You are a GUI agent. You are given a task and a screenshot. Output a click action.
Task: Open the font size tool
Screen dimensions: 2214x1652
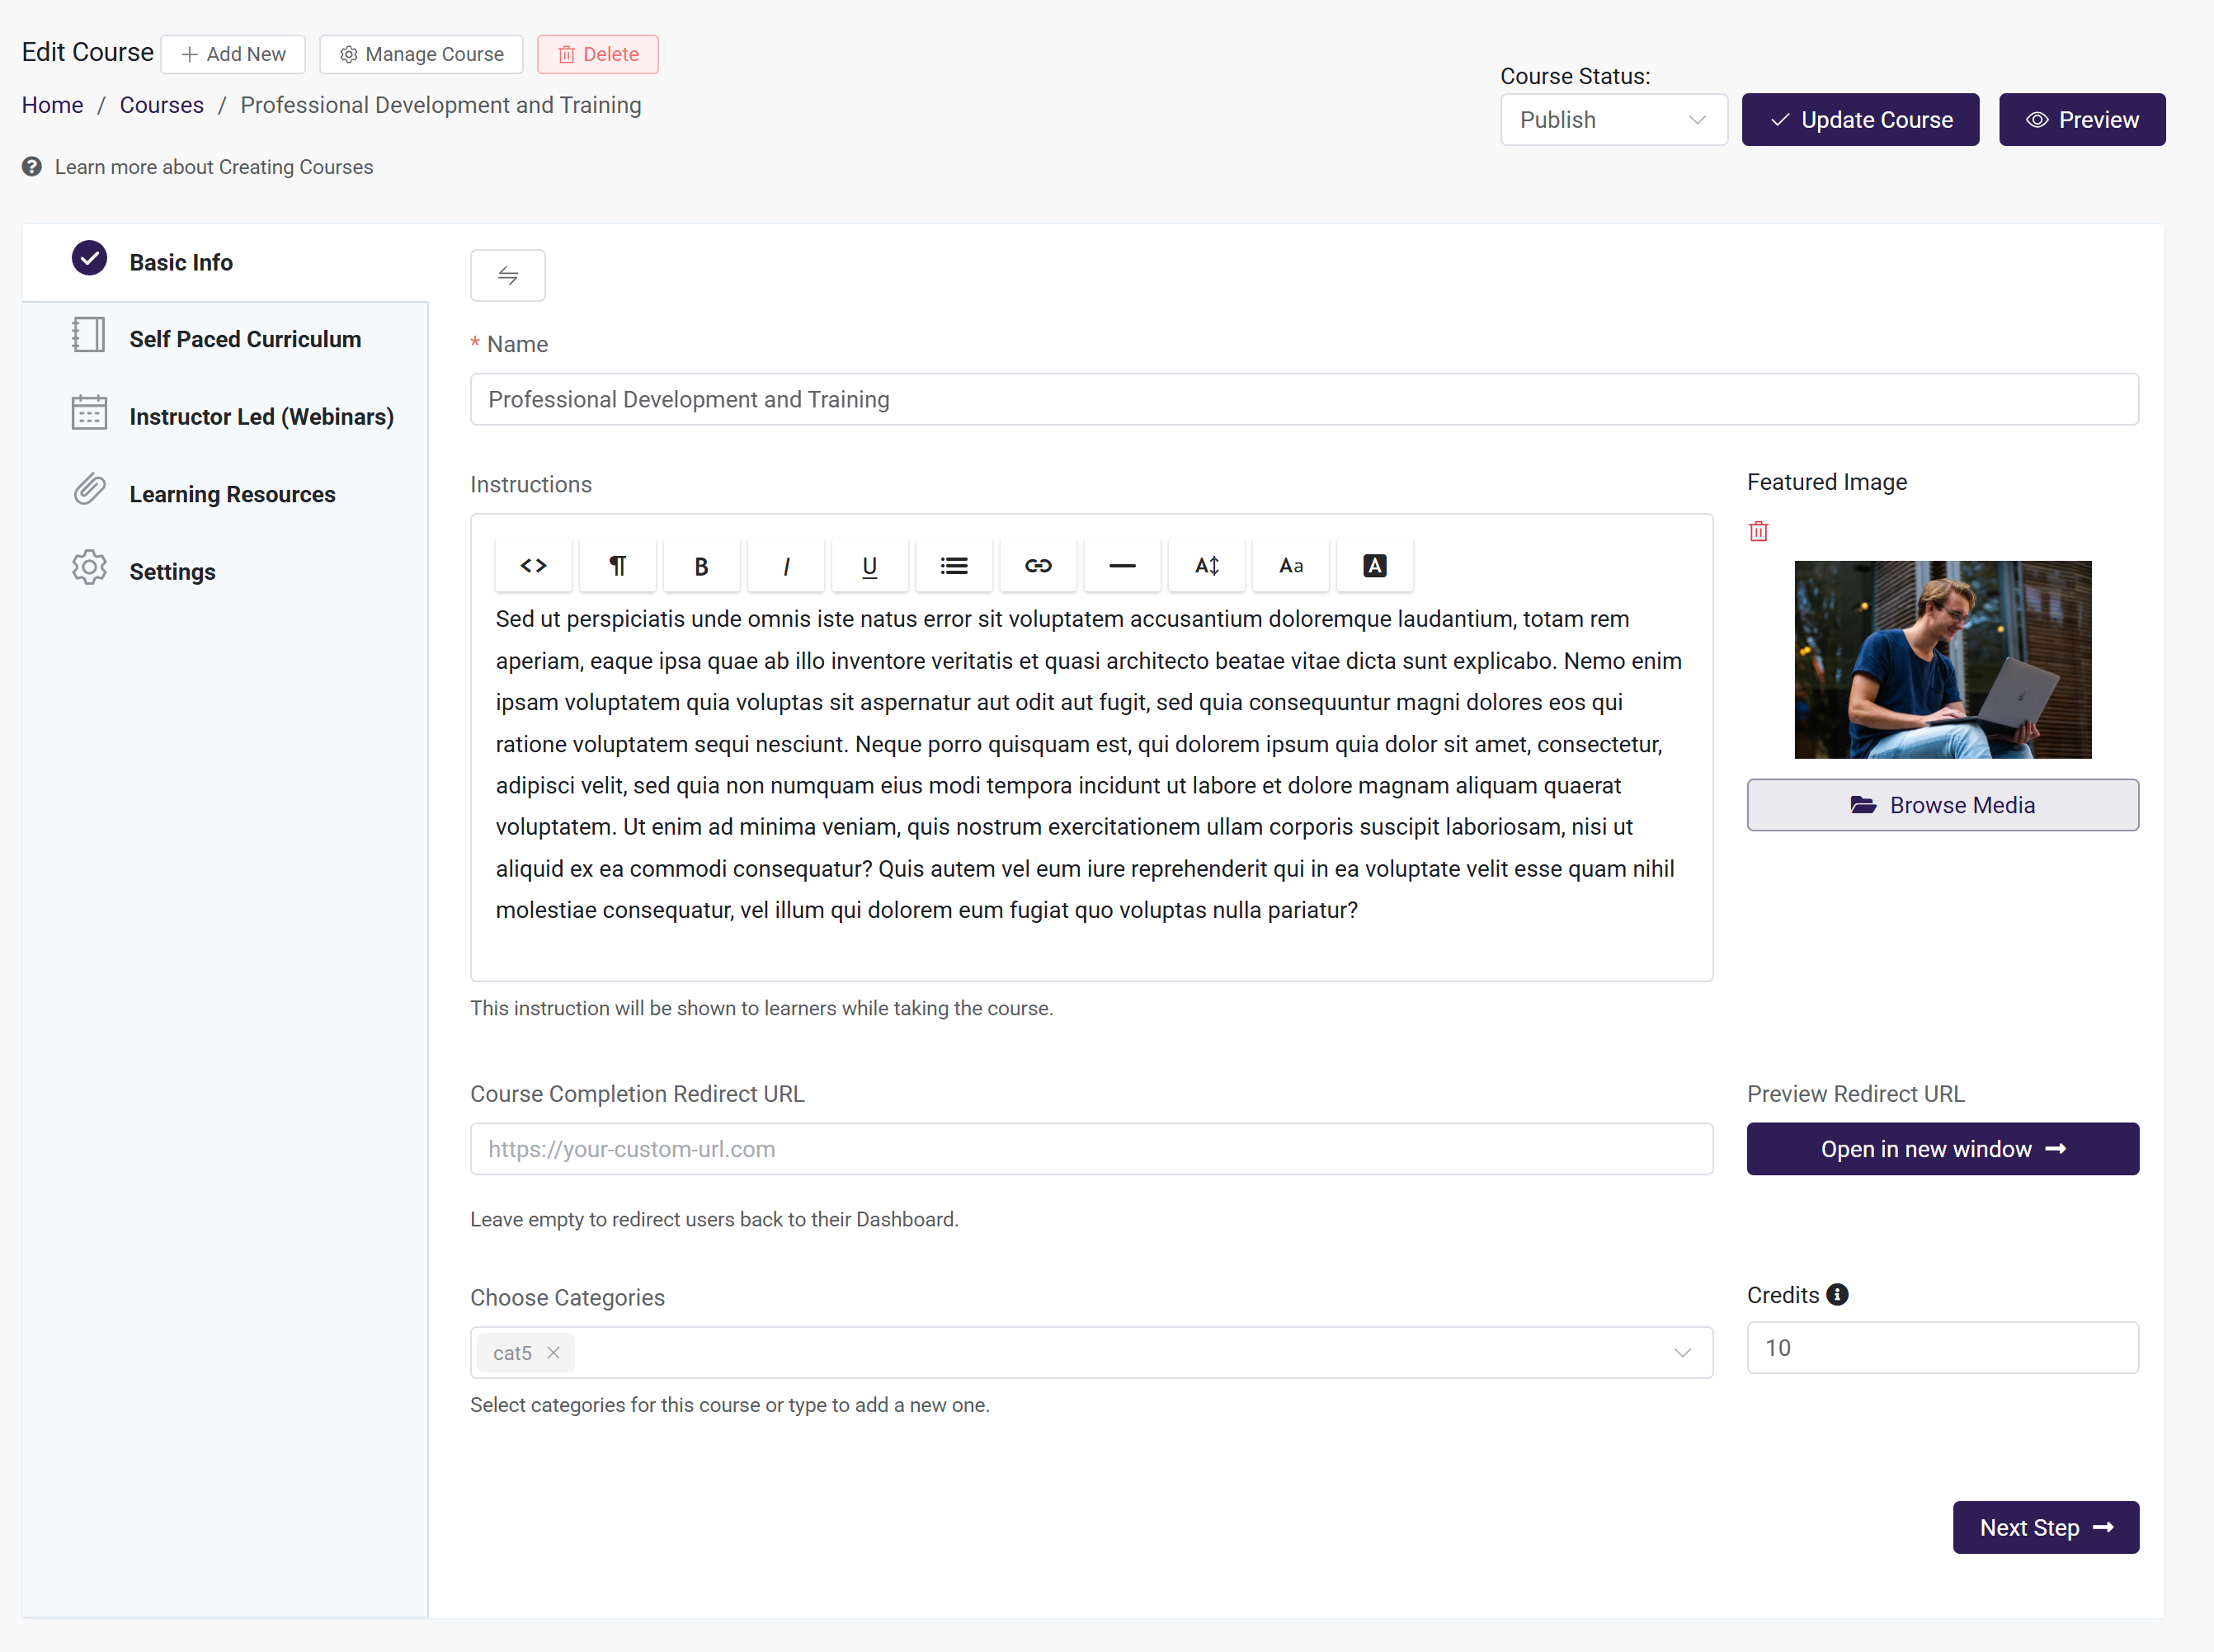[1206, 566]
